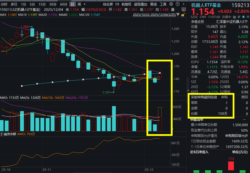Open the period dropdown arrow next to 周

click(84, 4)
